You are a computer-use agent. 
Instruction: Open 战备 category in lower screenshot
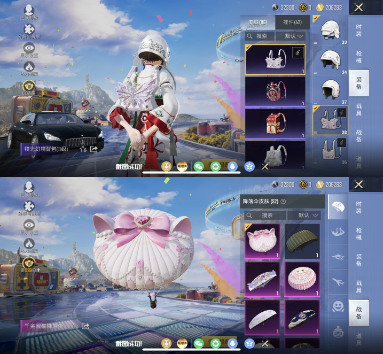358,313
